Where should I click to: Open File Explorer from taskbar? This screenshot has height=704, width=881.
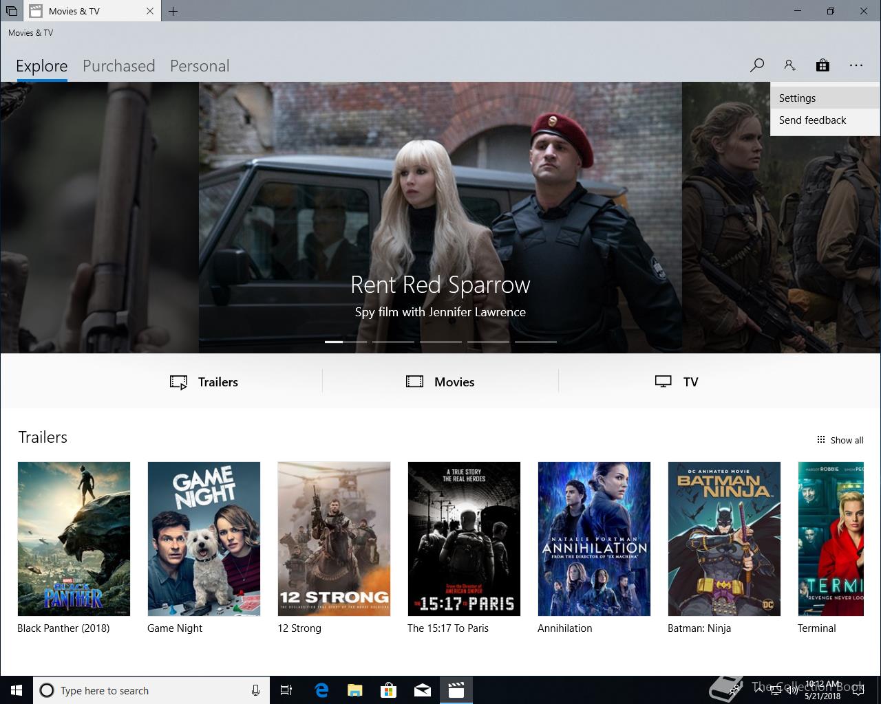click(355, 690)
